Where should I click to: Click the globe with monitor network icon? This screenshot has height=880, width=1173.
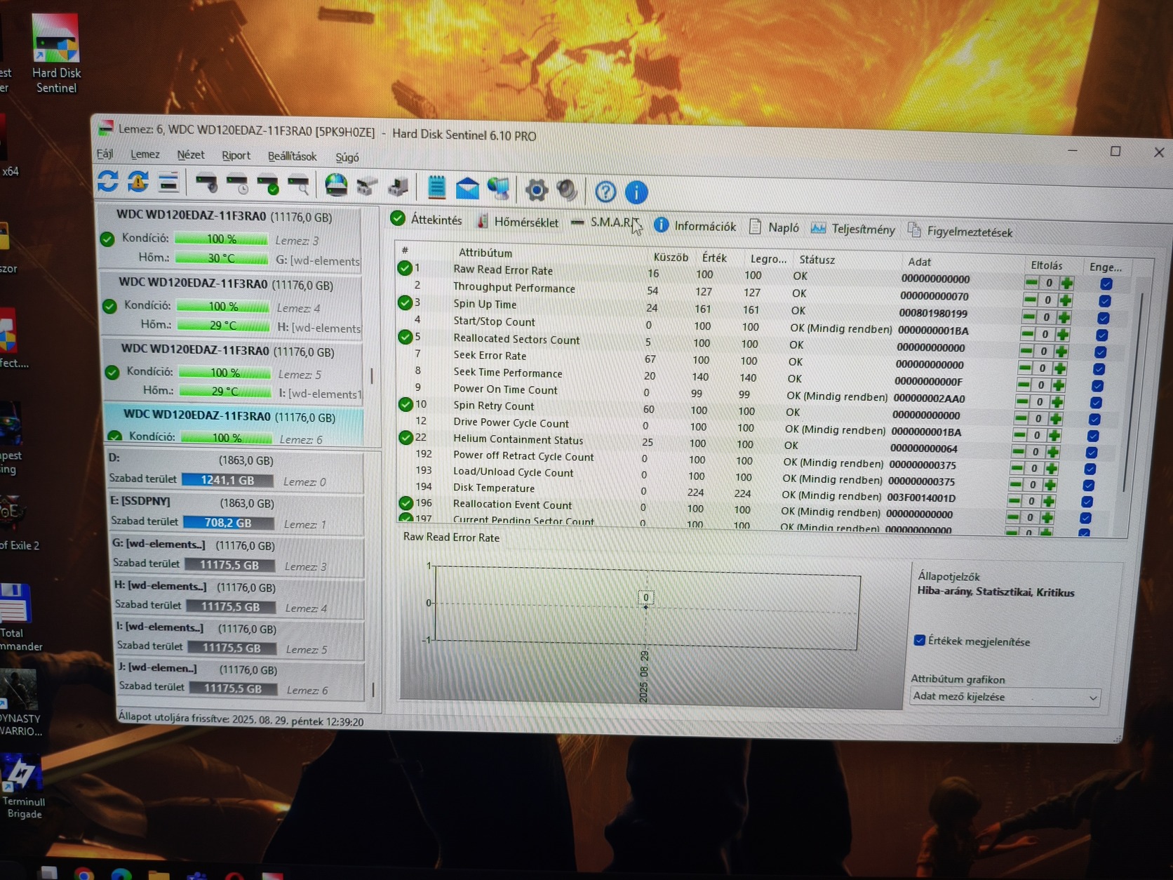click(499, 189)
